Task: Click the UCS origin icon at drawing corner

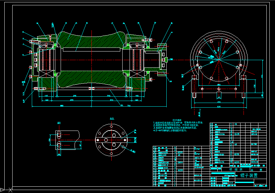Action: point(6,190)
